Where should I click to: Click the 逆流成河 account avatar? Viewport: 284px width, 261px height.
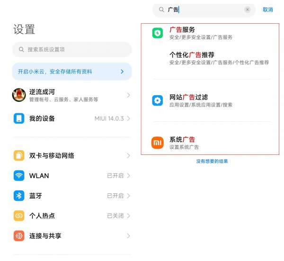pyautogui.click(x=19, y=95)
